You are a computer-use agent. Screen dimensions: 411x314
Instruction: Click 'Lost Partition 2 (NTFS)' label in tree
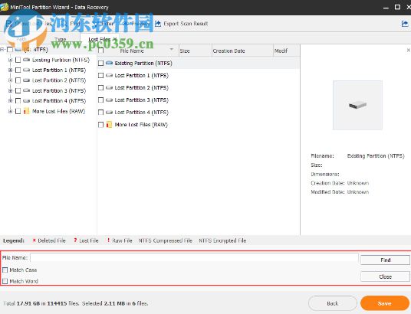(59, 80)
